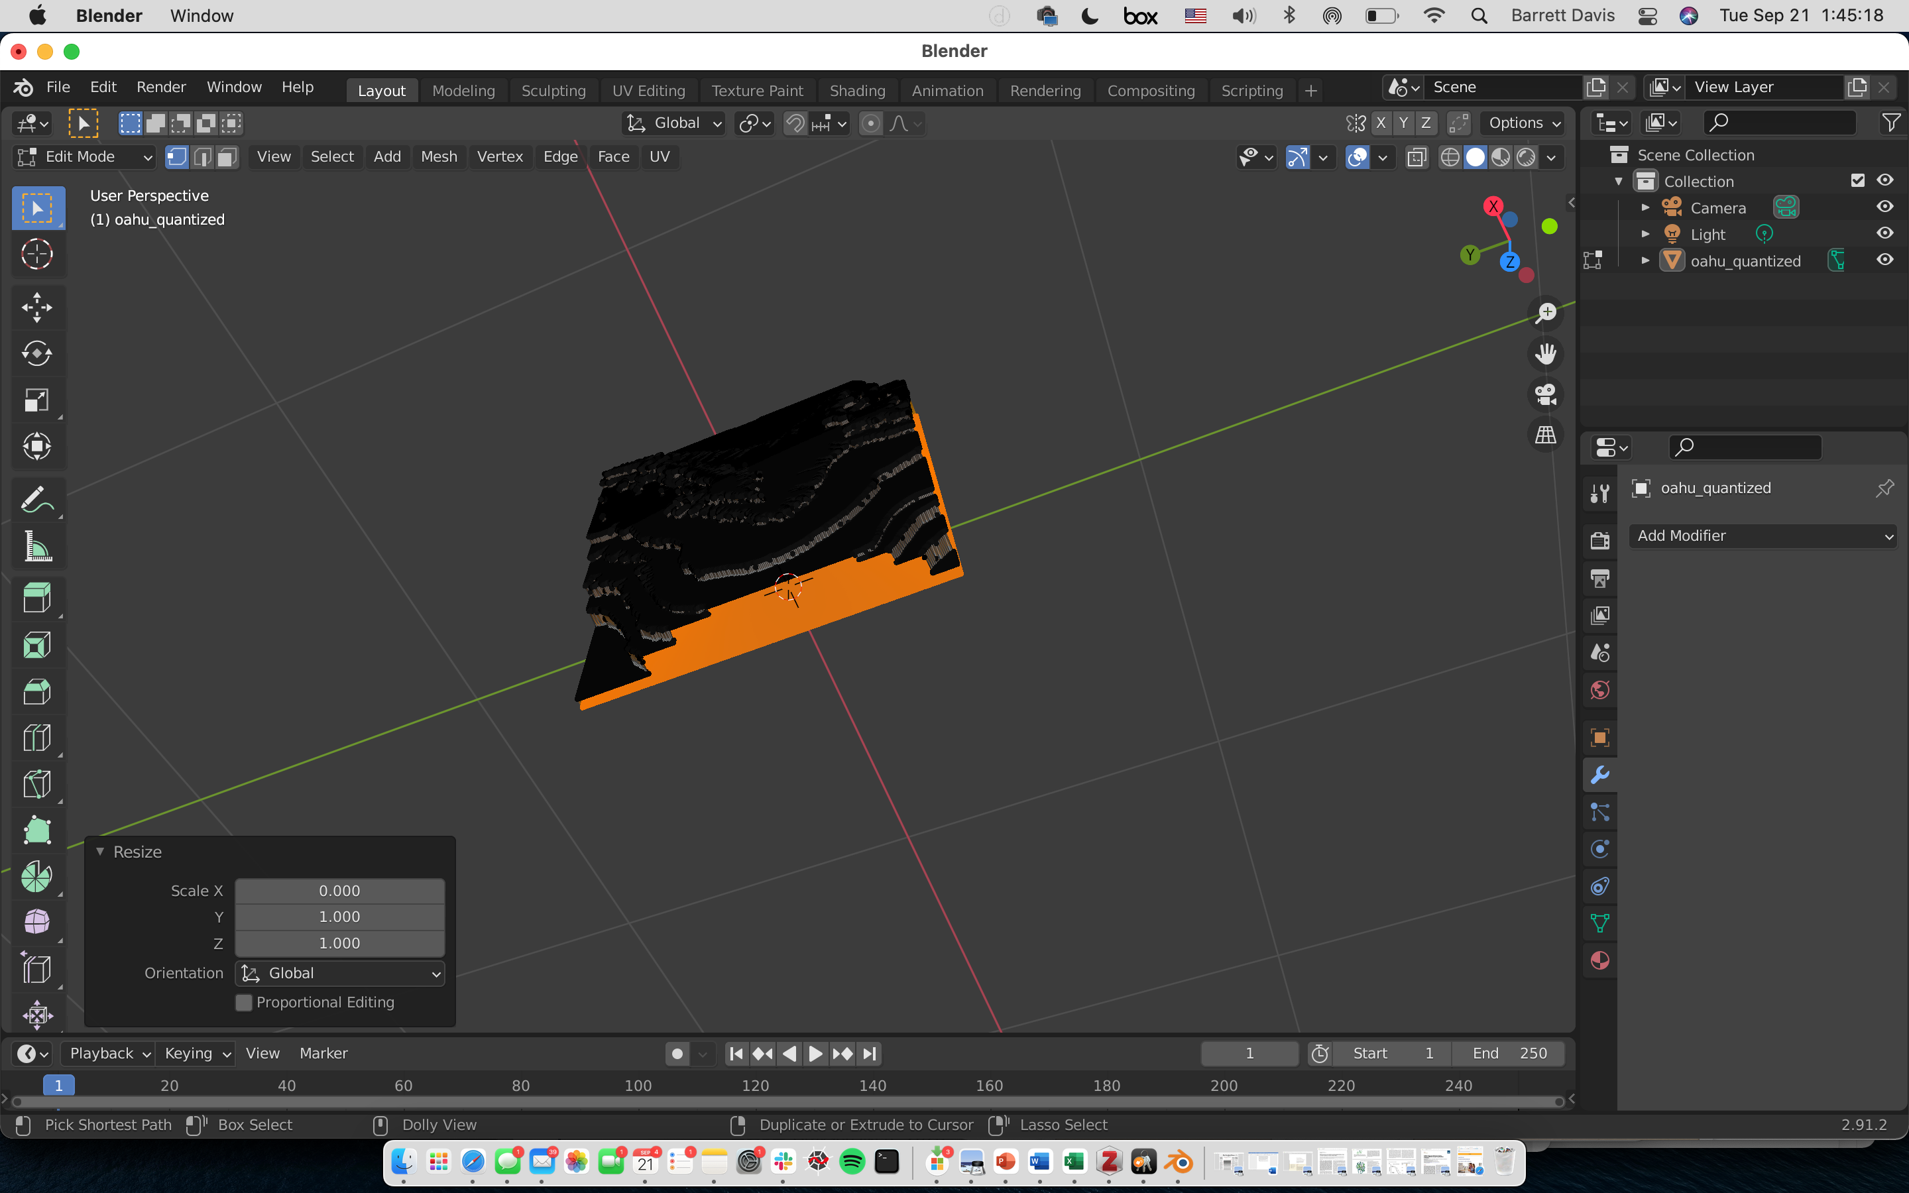Select the Cursor tool in the toolbar
The image size is (1909, 1193).
(x=37, y=254)
